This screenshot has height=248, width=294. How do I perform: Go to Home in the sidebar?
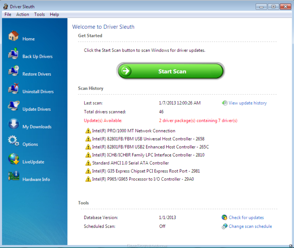(x=28, y=39)
